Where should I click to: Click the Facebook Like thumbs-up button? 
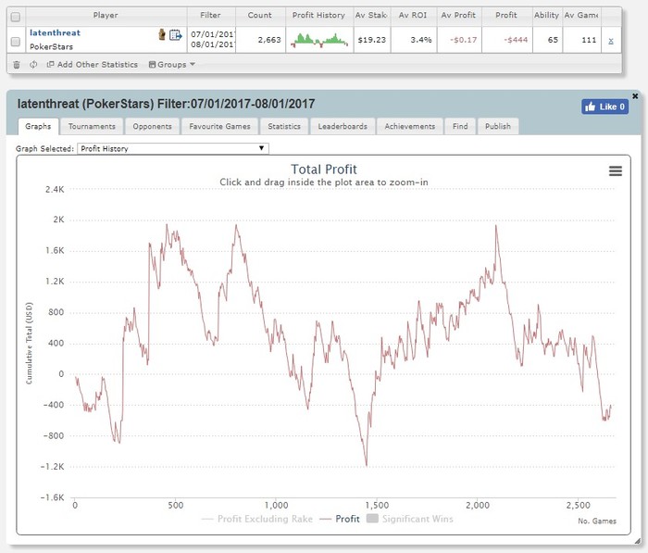[x=605, y=107]
